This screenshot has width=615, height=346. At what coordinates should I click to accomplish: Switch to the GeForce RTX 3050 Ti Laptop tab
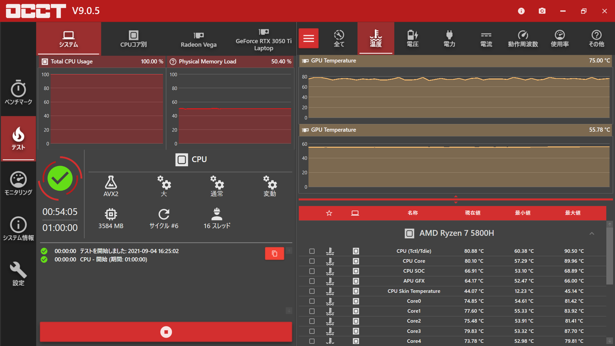point(264,39)
